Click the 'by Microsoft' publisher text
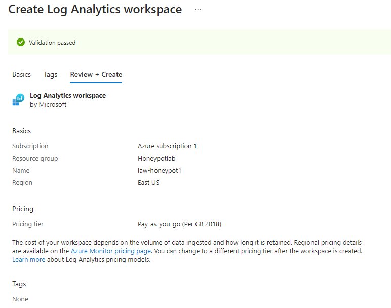The height and width of the screenshot is (308, 391). coord(48,104)
